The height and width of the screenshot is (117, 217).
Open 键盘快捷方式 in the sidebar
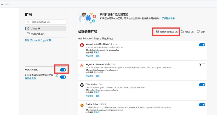pyautogui.click(x=38, y=34)
